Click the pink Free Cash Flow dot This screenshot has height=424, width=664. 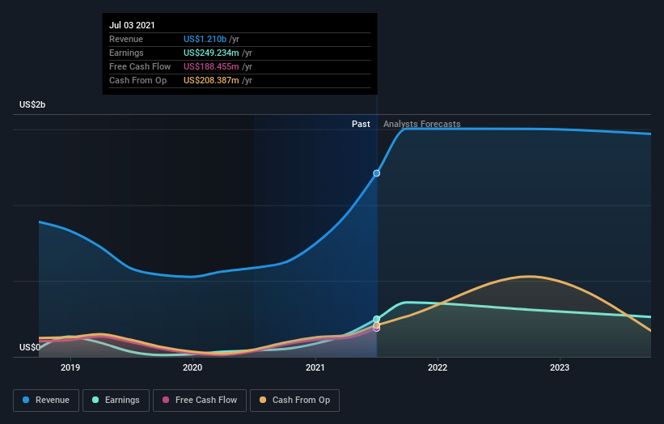click(x=166, y=400)
